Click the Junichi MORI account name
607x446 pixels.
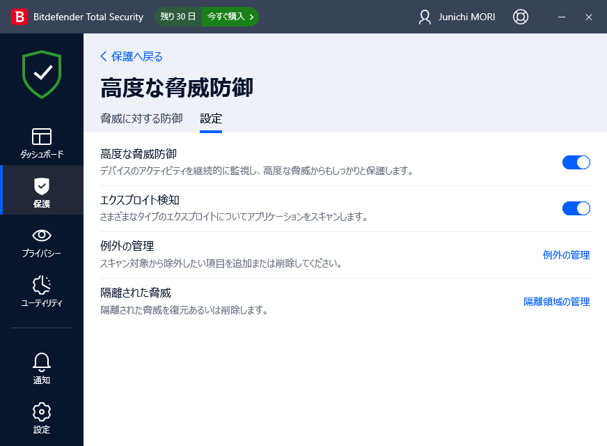point(466,17)
